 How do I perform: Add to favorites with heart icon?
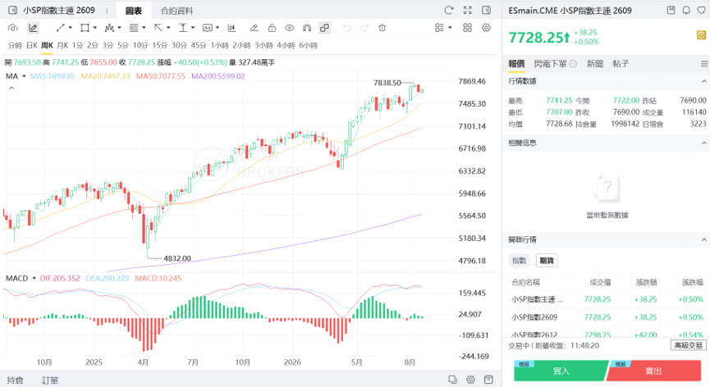(702, 10)
